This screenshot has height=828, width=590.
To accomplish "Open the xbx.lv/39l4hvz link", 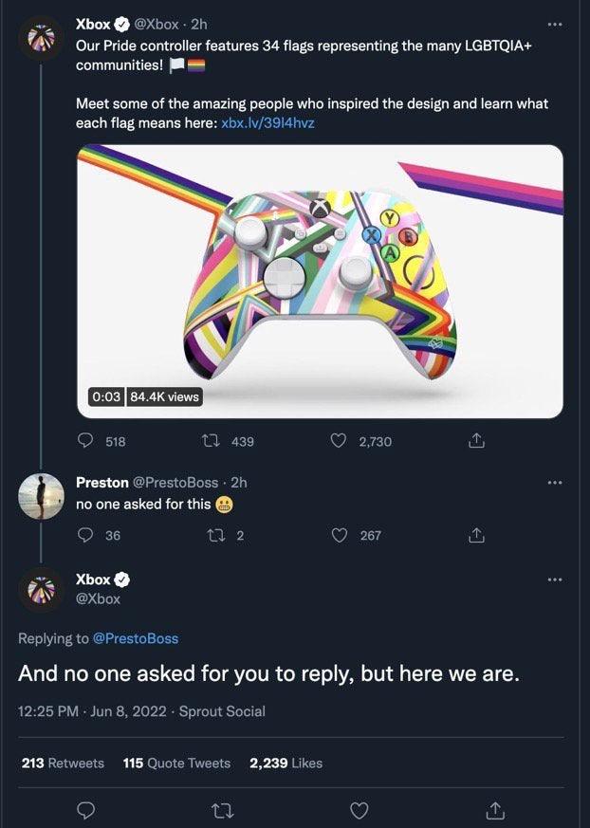I will [267, 123].
